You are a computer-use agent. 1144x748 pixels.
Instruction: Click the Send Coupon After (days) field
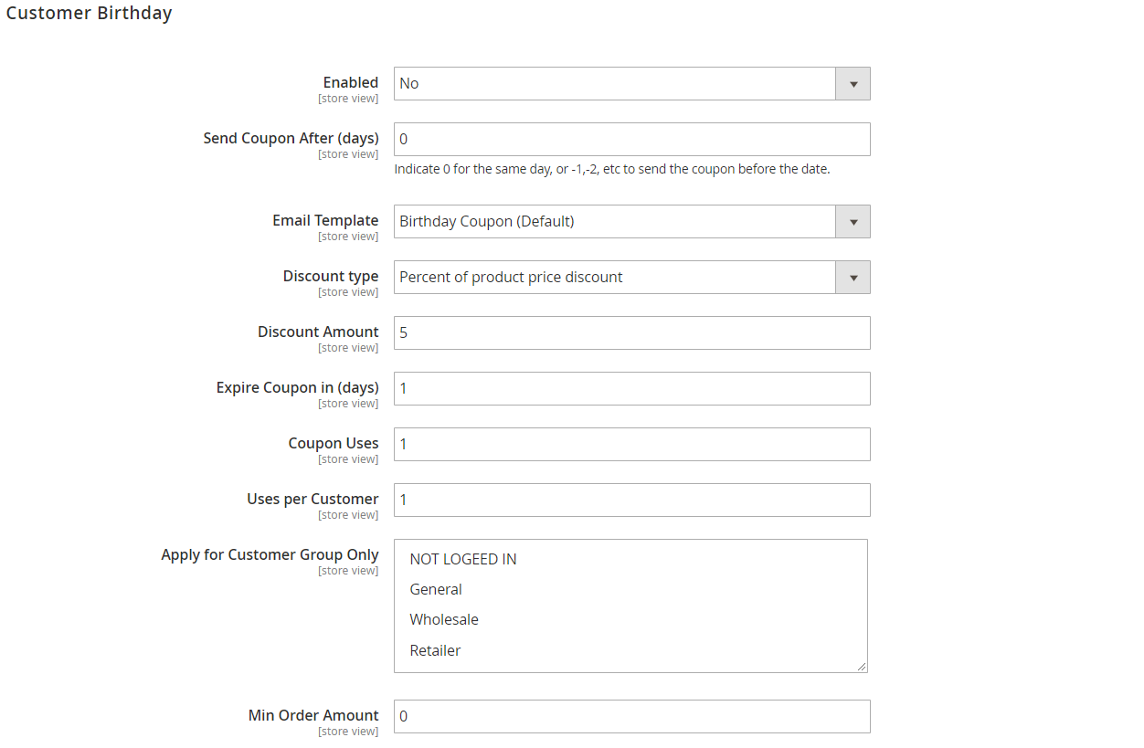pos(631,139)
